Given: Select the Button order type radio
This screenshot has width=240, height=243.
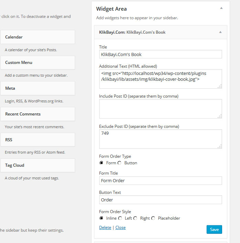Looking at the screenshot, I should point(119,163).
